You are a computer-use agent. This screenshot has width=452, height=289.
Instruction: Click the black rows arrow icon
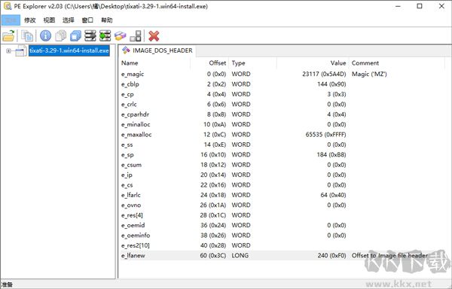tap(90, 35)
